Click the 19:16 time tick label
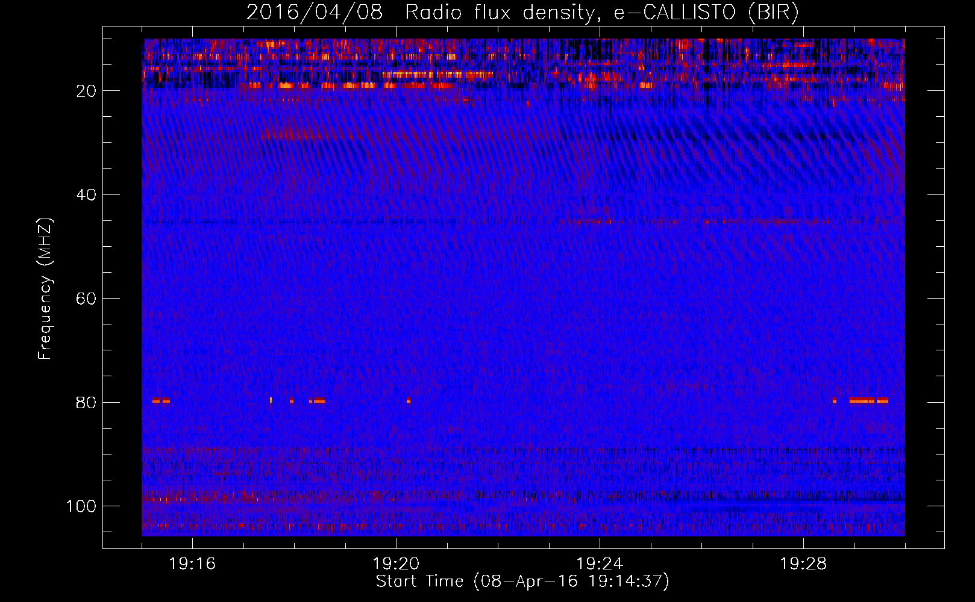The image size is (975, 602). click(x=192, y=564)
